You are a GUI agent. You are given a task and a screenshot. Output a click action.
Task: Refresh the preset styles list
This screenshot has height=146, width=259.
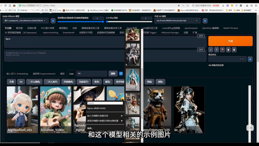tap(250, 59)
